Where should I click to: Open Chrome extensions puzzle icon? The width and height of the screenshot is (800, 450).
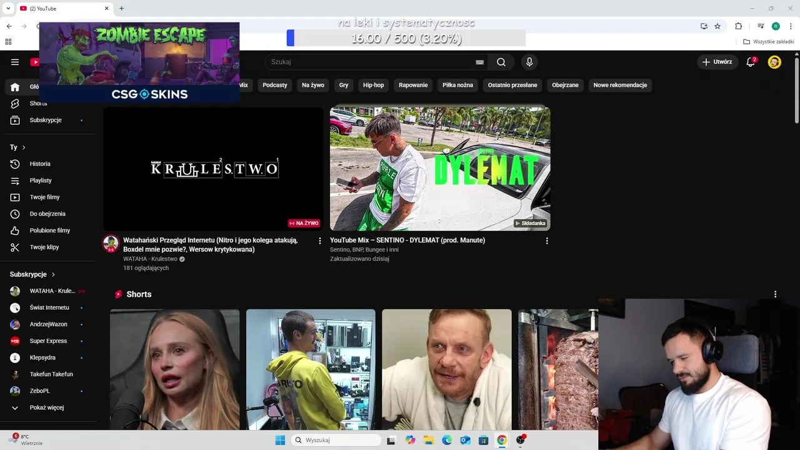pos(738,26)
